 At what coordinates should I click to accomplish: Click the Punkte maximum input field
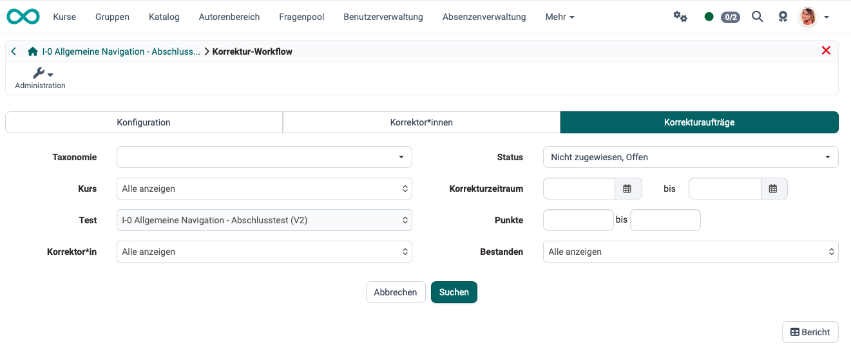[x=665, y=220]
